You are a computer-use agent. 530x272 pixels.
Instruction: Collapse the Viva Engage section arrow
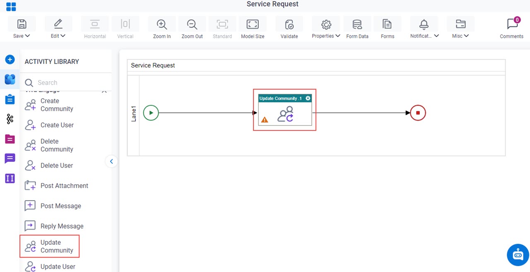tap(104, 91)
